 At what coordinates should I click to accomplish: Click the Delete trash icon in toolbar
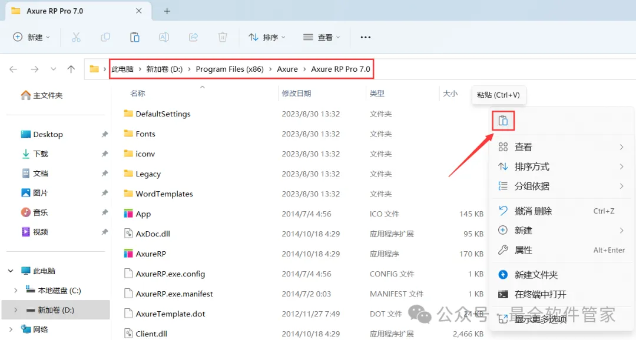pos(223,37)
